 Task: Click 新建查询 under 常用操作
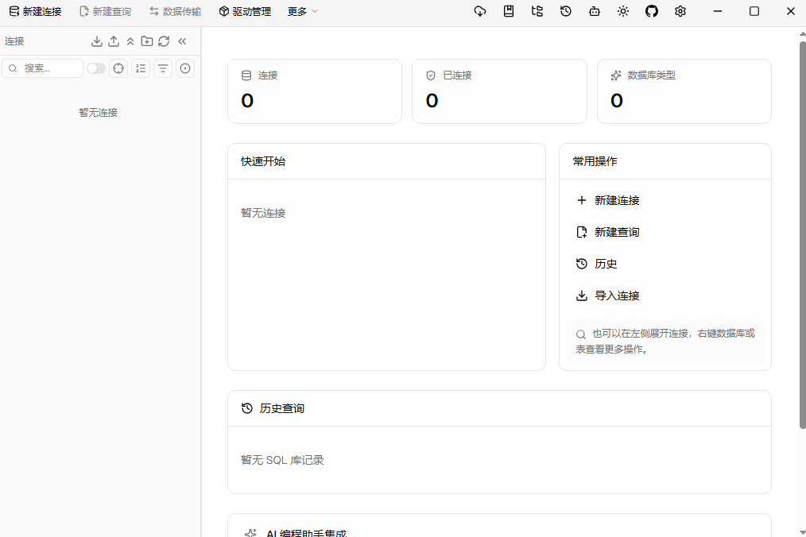pos(665,232)
